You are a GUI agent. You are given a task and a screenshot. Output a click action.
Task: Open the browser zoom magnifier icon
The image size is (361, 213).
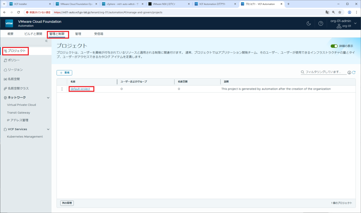334,12
